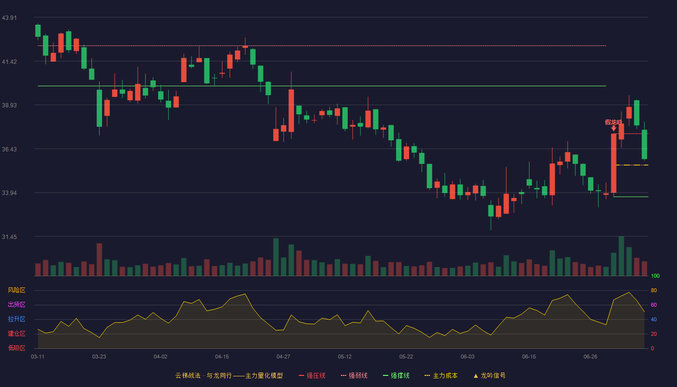The width and height of the screenshot is (677, 387).
Task: Click the 31.45 price axis label
Action: click(x=9, y=237)
